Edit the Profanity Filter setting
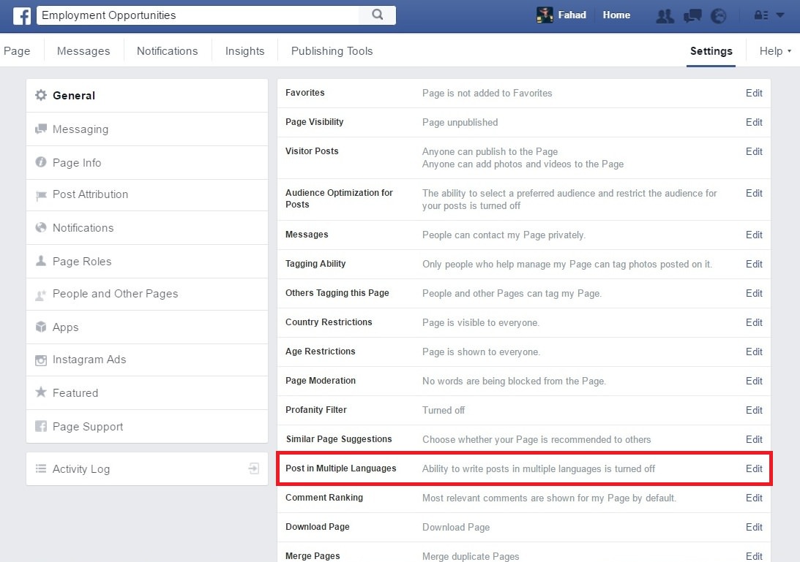 754,410
